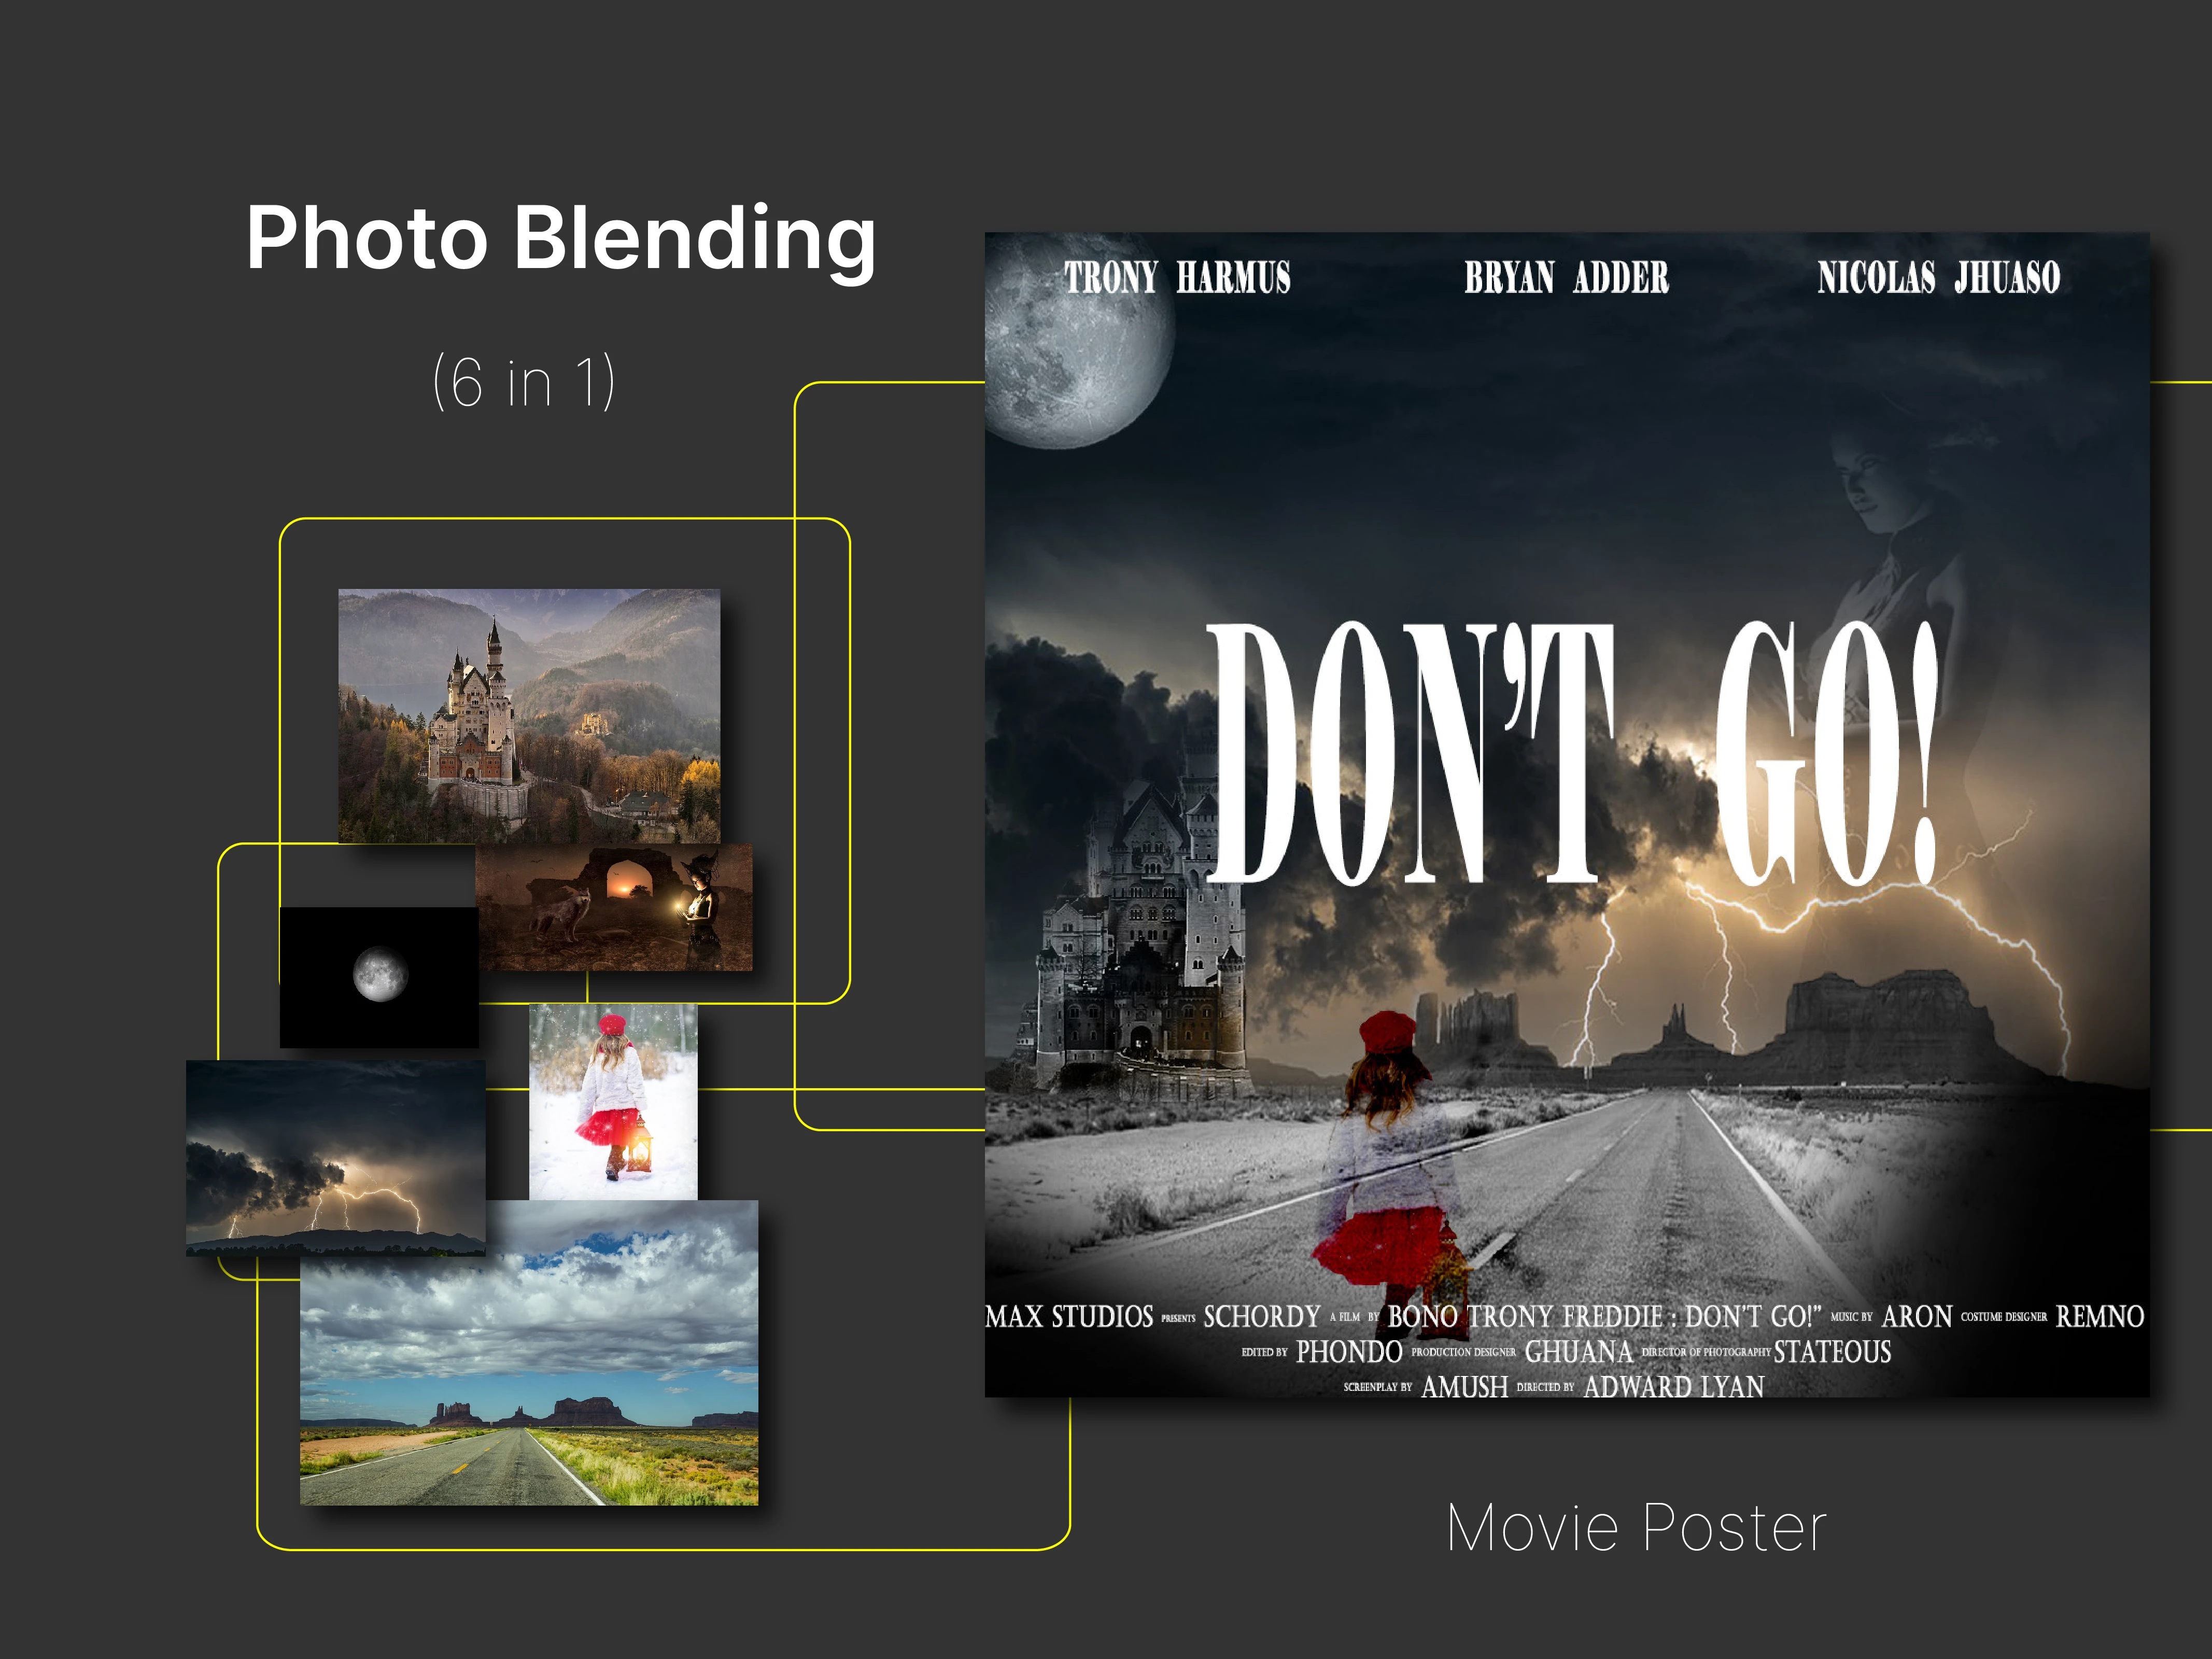
Task: Select the moon on black background photo
Action: pyautogui.click(x=379, y=977)
